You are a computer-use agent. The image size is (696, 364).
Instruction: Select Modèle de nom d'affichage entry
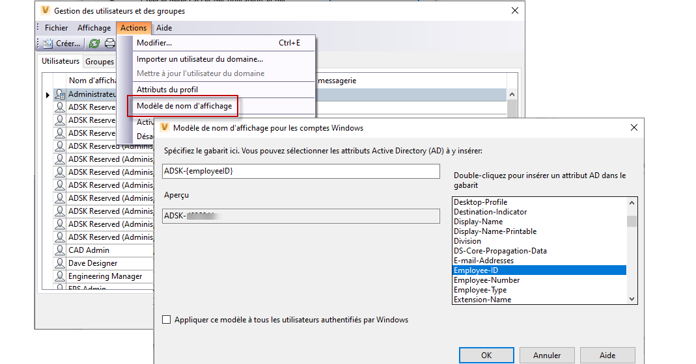(224, 106)
